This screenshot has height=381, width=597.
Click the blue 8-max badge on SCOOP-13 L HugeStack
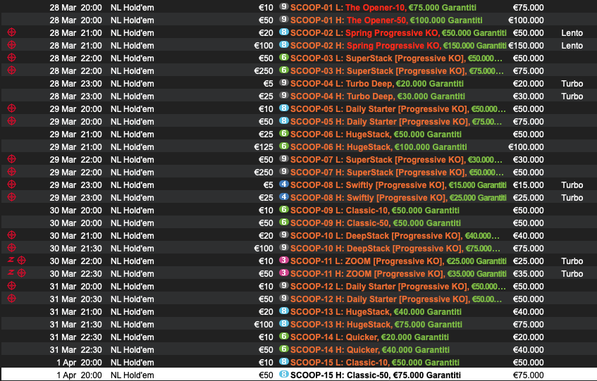point(283,311)
